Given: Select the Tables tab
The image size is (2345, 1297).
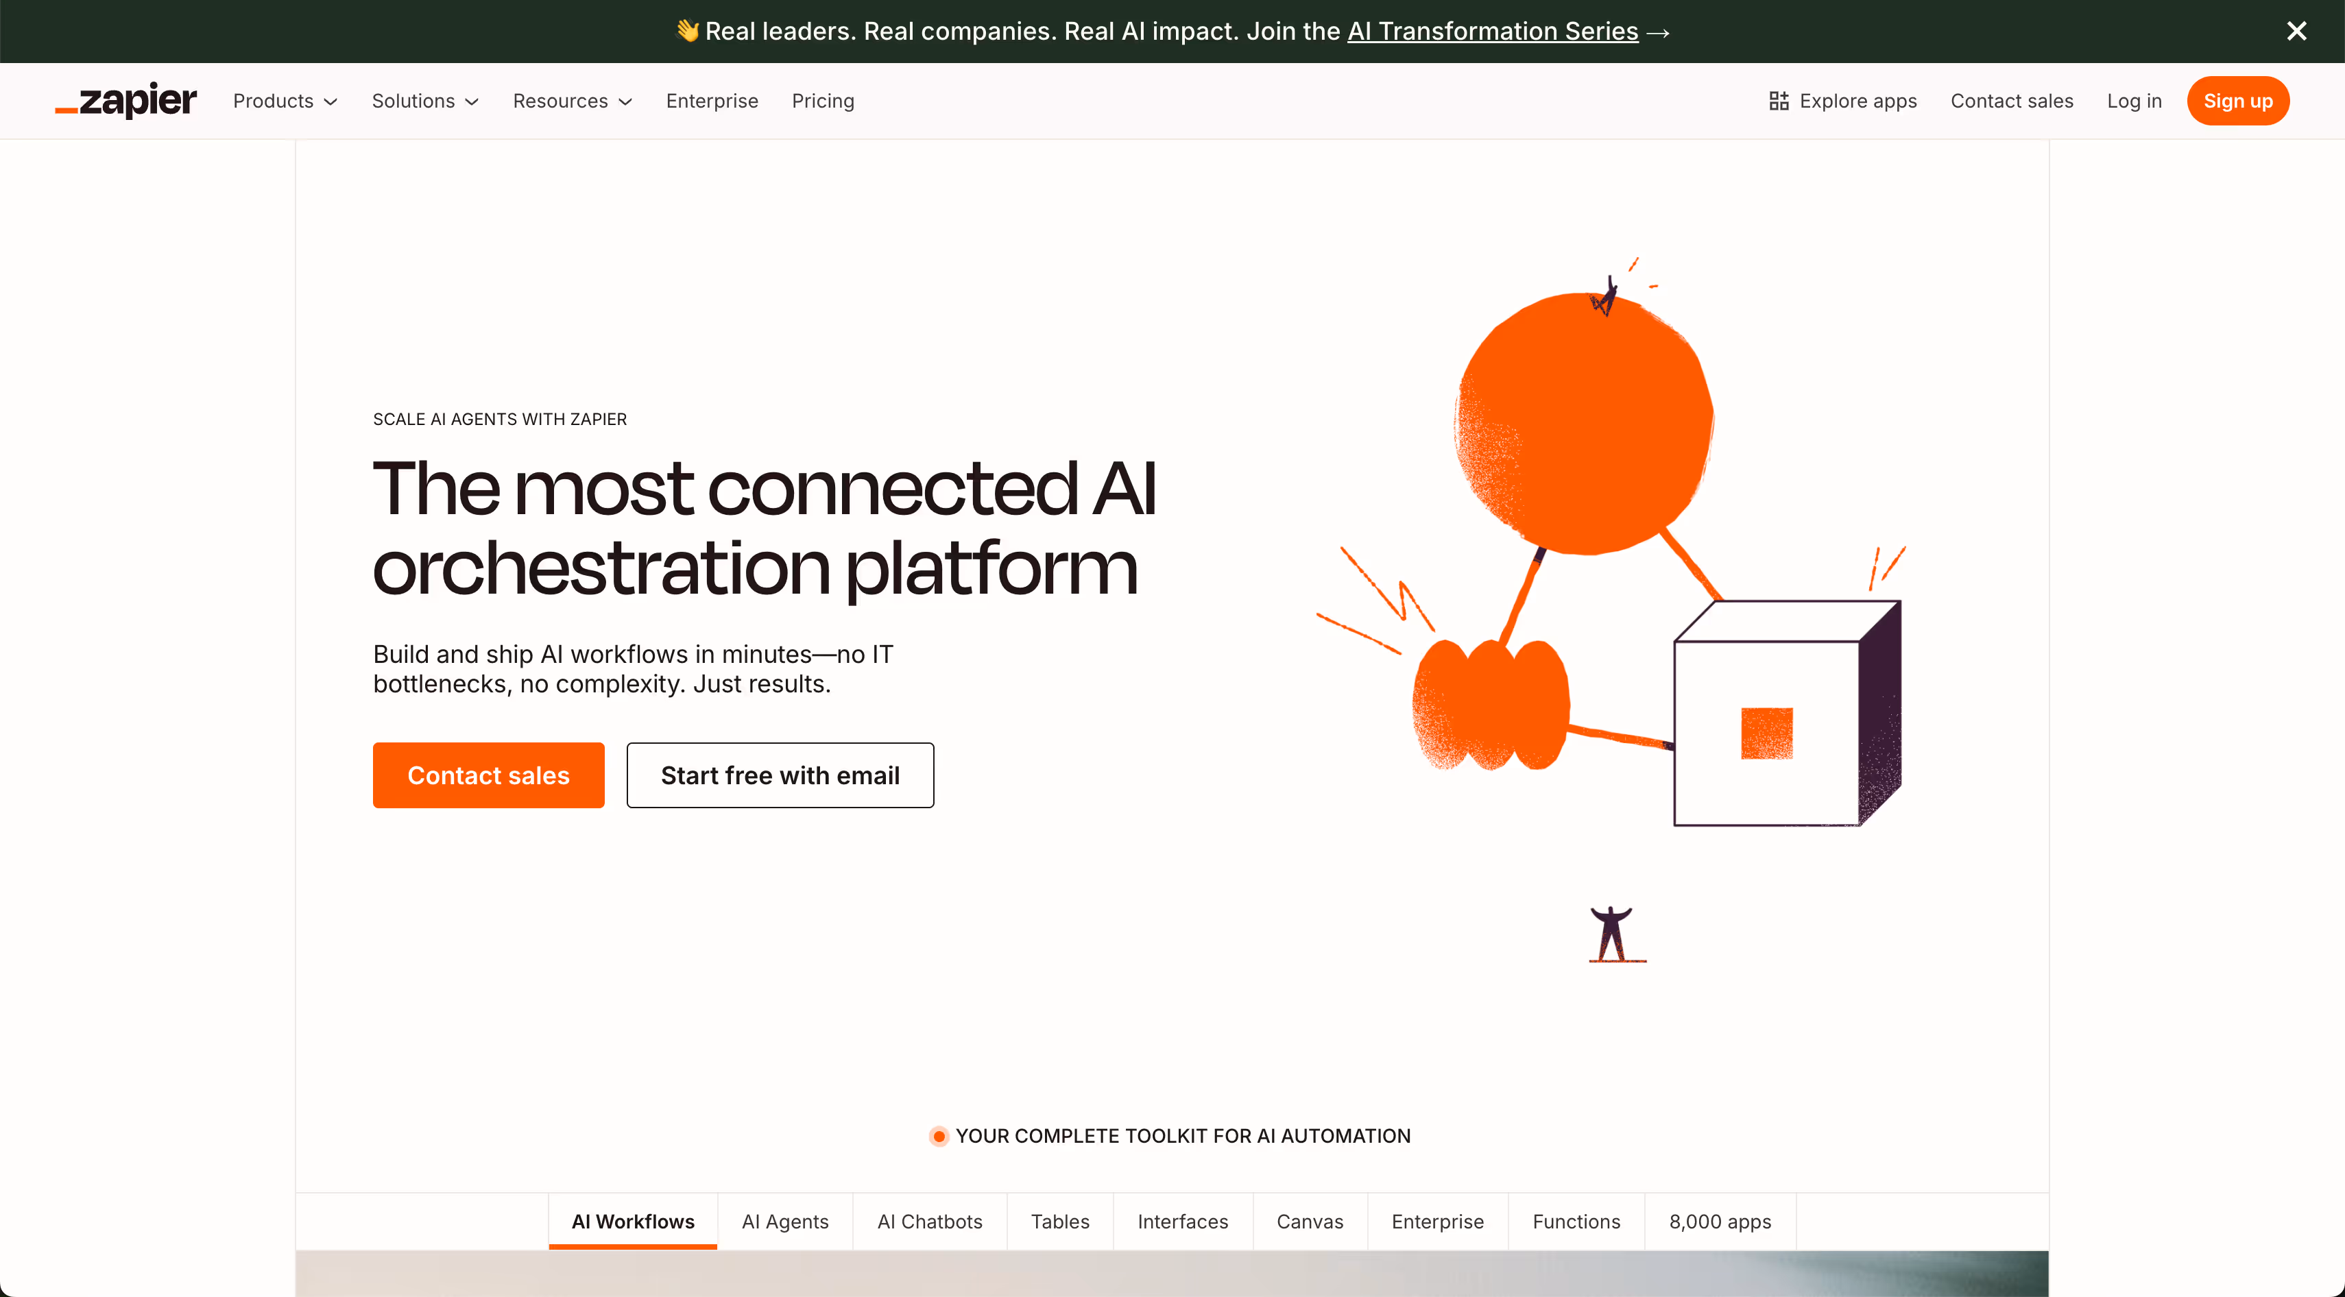Looking at the screenshot, I should 1059,1222.
